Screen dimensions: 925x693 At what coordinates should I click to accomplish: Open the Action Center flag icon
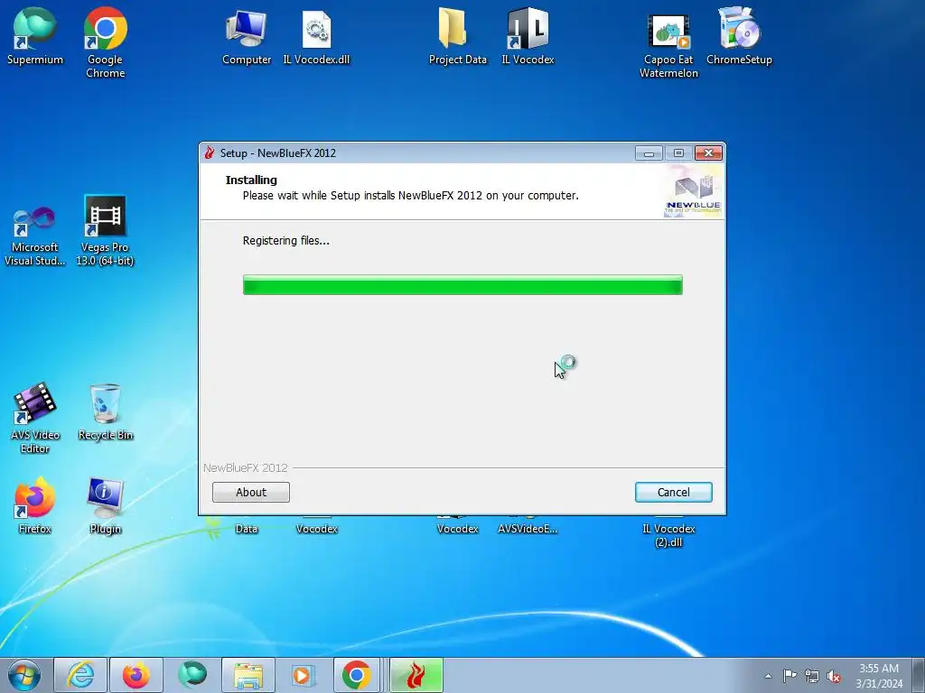click(x=790, y=675)
